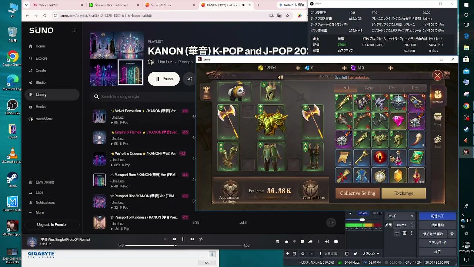
Task: Open Constellation in the game
Action: (314, 191)
